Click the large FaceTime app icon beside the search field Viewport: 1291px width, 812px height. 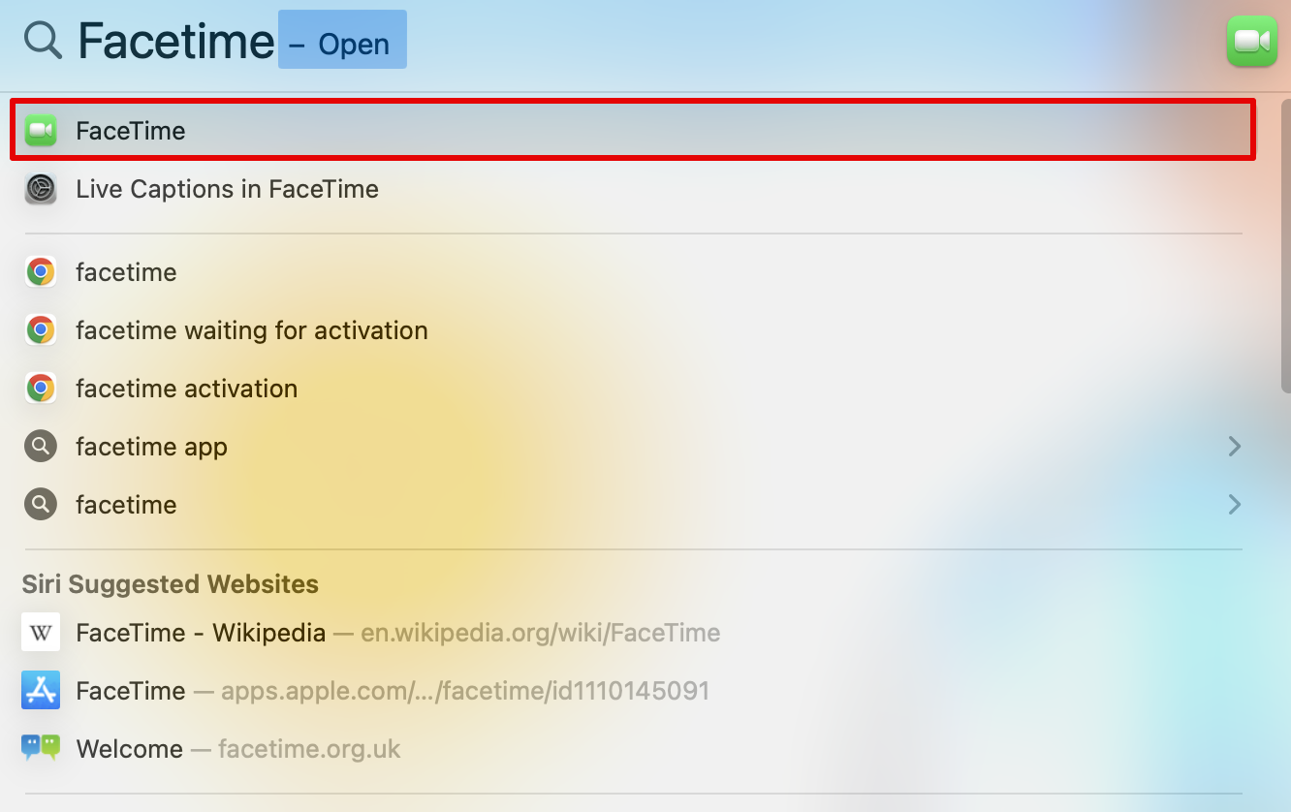point(1251,41)
